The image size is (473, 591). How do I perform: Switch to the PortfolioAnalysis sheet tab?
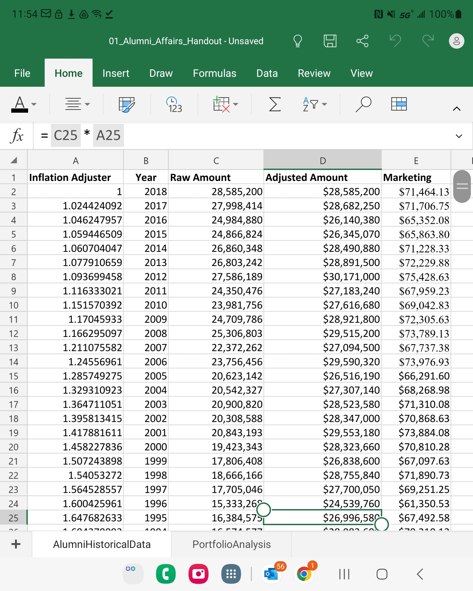click(x=232, y=544)
